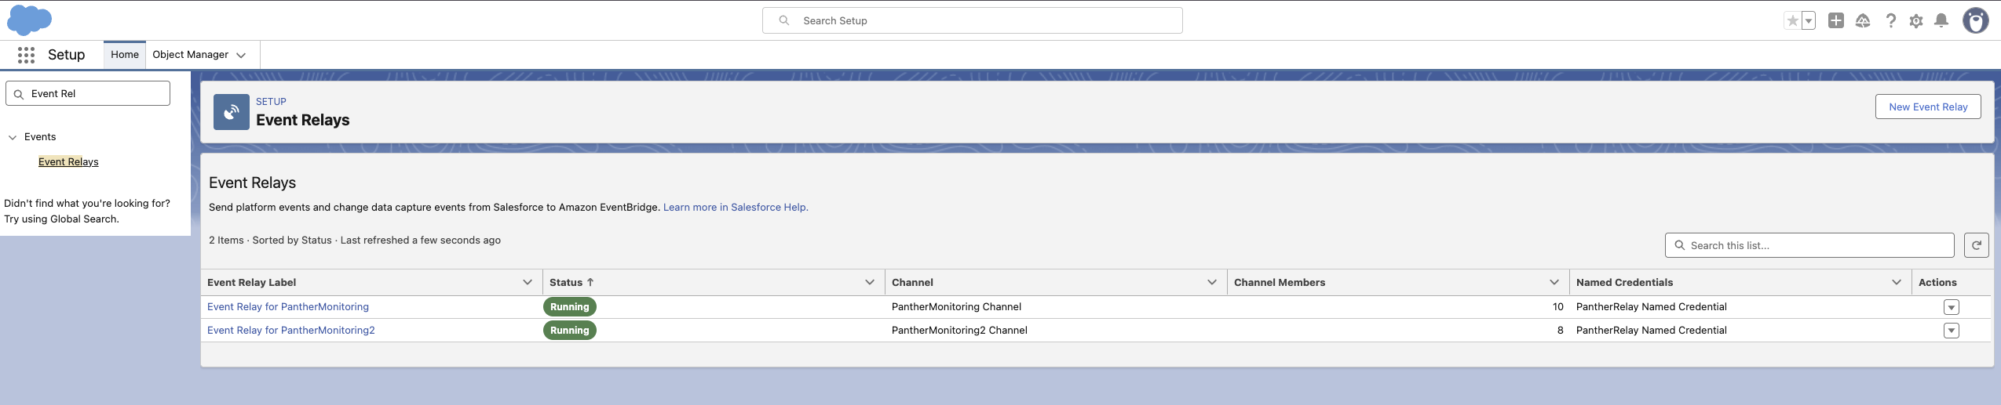Open Named Credentials column menu chevron
The image size is (2001, 405).
click(x=1897, y=283)
